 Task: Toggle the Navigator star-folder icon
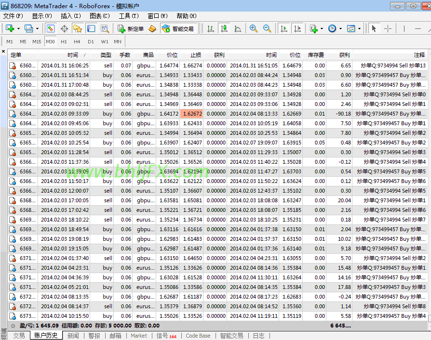pos(78,28)
